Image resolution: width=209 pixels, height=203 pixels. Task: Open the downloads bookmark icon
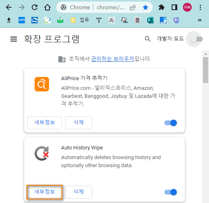tap(9, 20)
